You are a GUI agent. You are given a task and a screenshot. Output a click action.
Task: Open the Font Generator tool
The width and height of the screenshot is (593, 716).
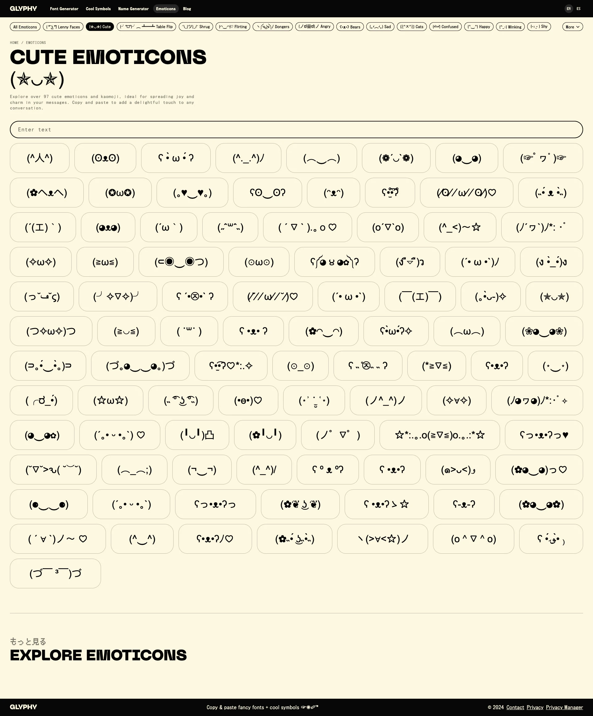[x=64, y=8]
